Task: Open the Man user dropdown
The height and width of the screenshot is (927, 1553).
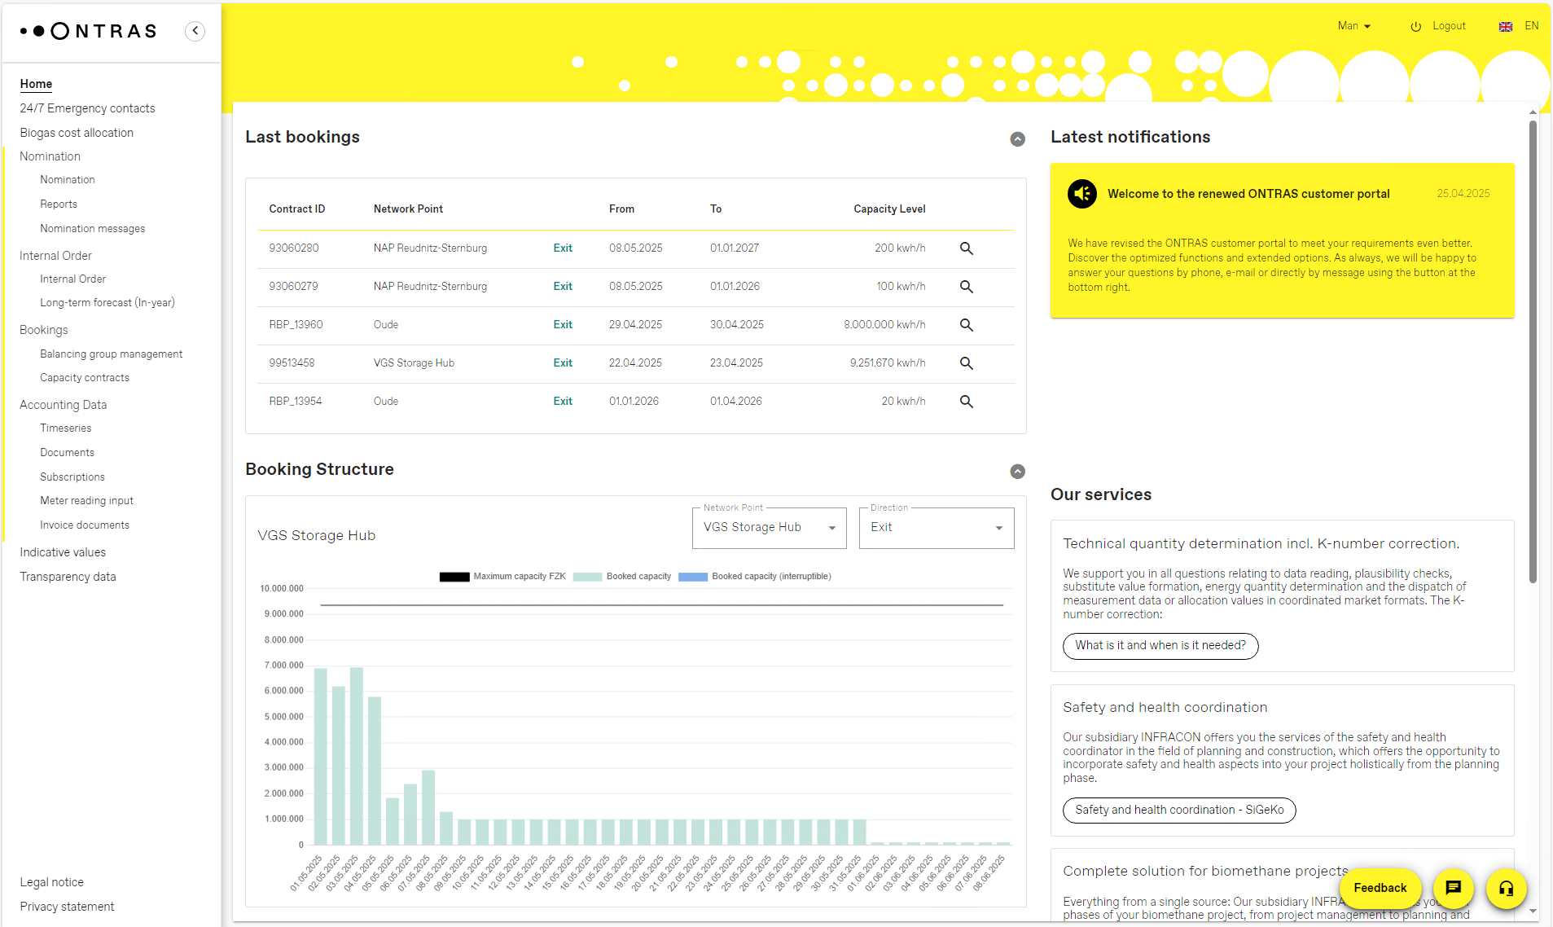Action: coord(1354,26)
